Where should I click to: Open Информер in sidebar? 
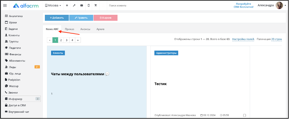click(22, 99)
